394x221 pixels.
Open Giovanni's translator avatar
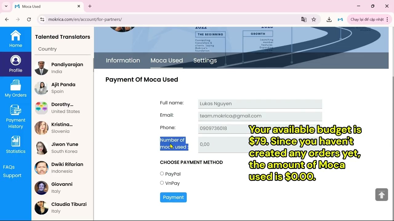pyautogui.click(x=41, y=188)
